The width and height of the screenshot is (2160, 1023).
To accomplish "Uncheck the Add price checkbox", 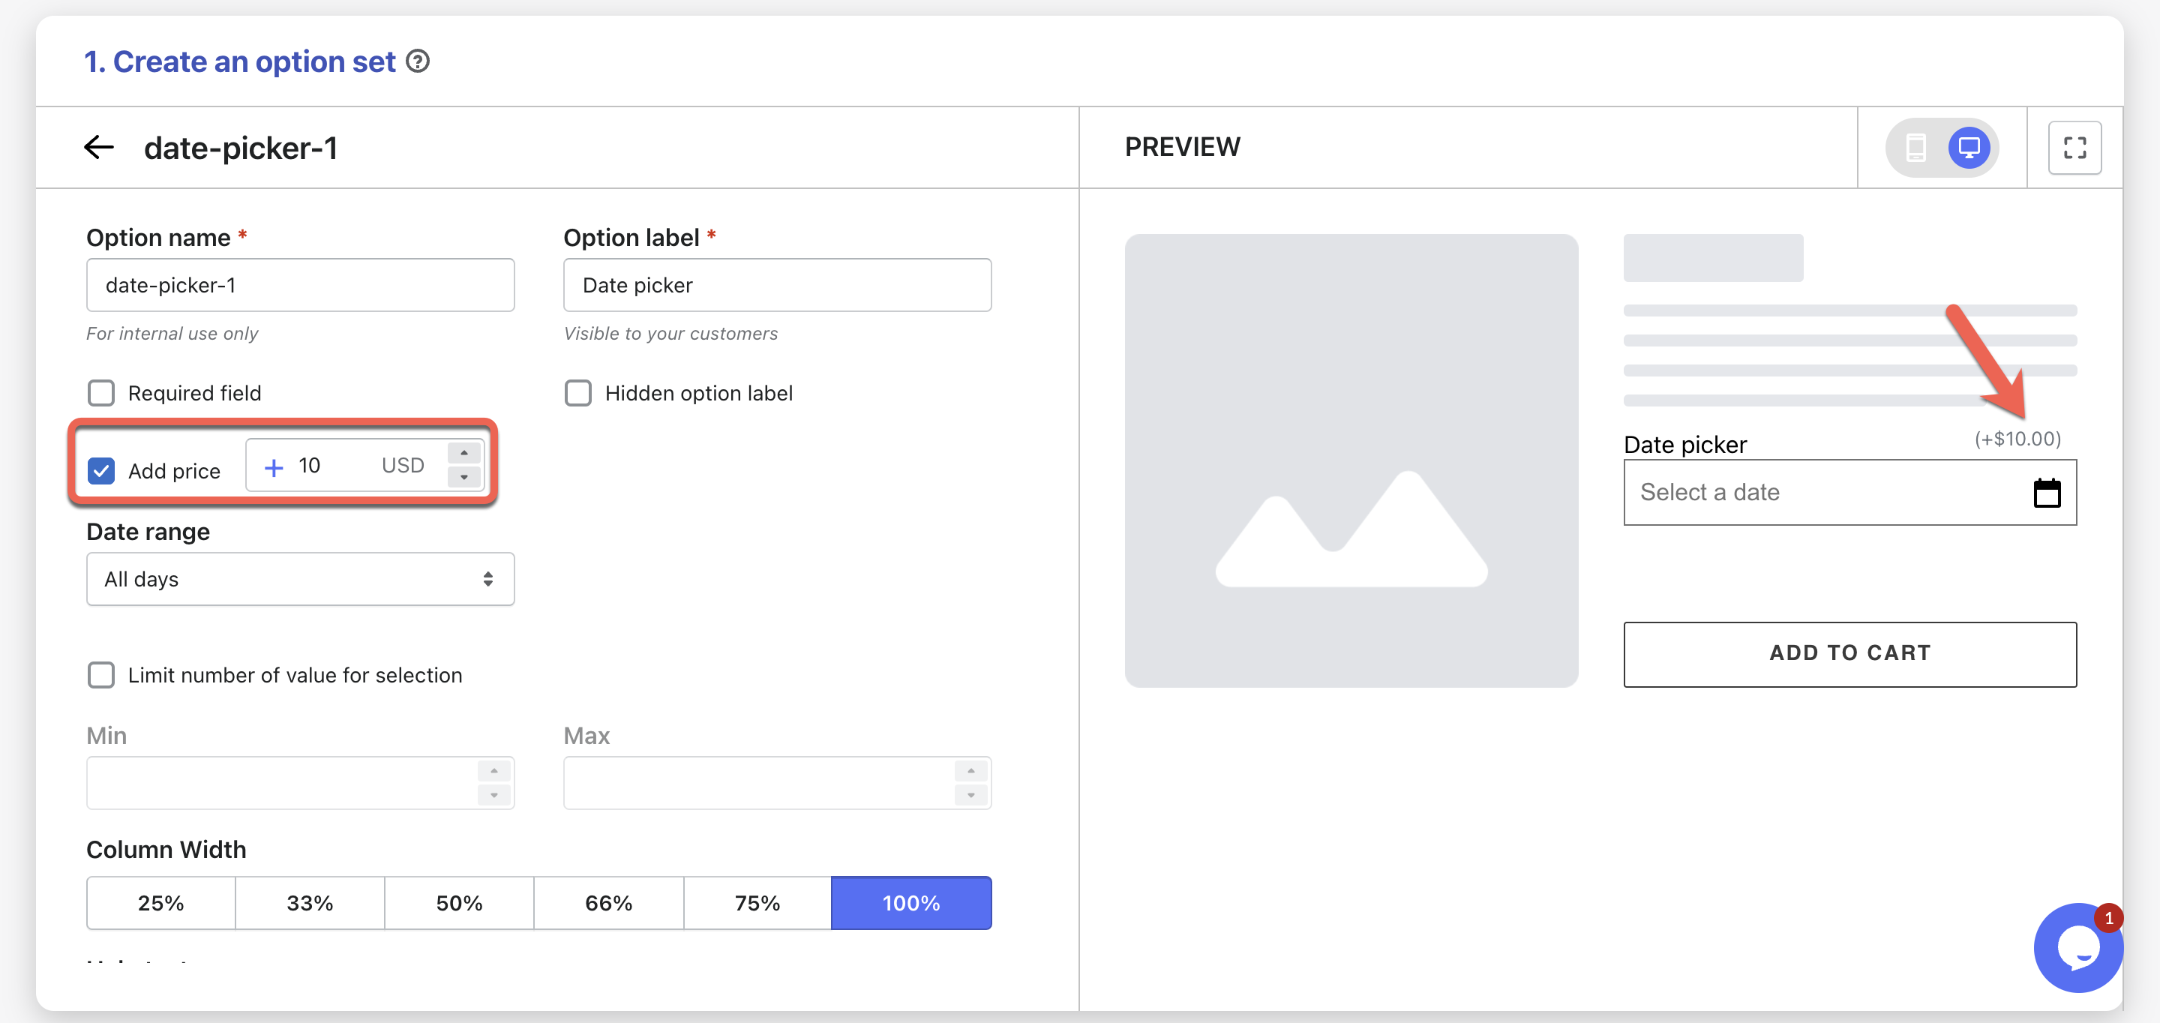I will pos(101,471).
